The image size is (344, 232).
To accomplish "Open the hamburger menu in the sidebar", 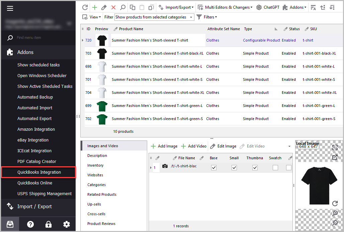I will click(10, 8).
